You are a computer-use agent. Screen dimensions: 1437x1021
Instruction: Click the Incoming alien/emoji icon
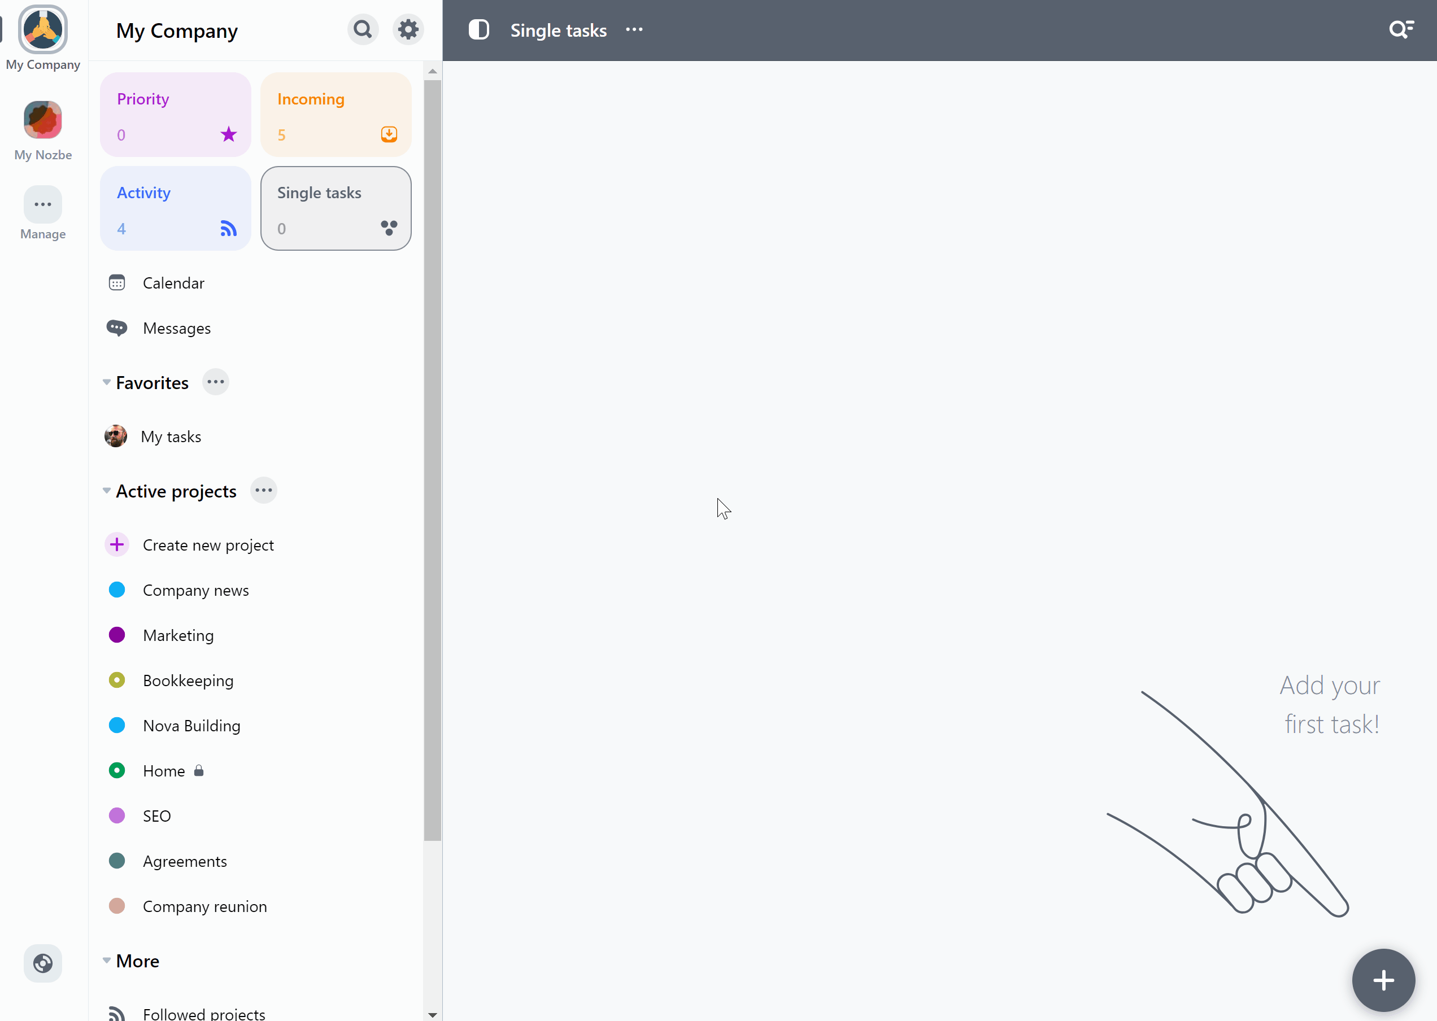tap(389, 134)
